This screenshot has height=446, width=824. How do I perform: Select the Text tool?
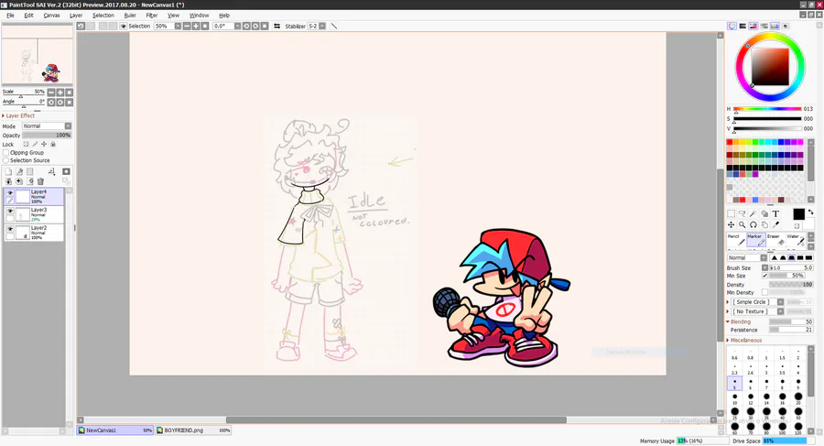[x=775, y=213]
